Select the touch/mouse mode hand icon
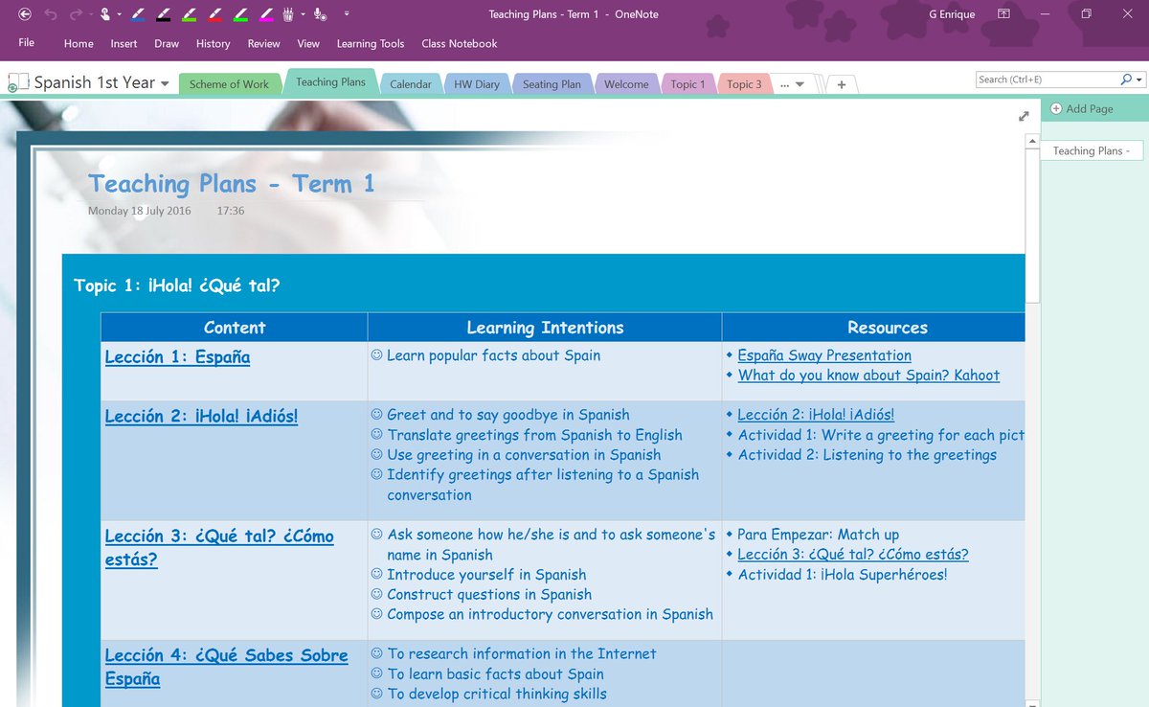 (105, 14)
